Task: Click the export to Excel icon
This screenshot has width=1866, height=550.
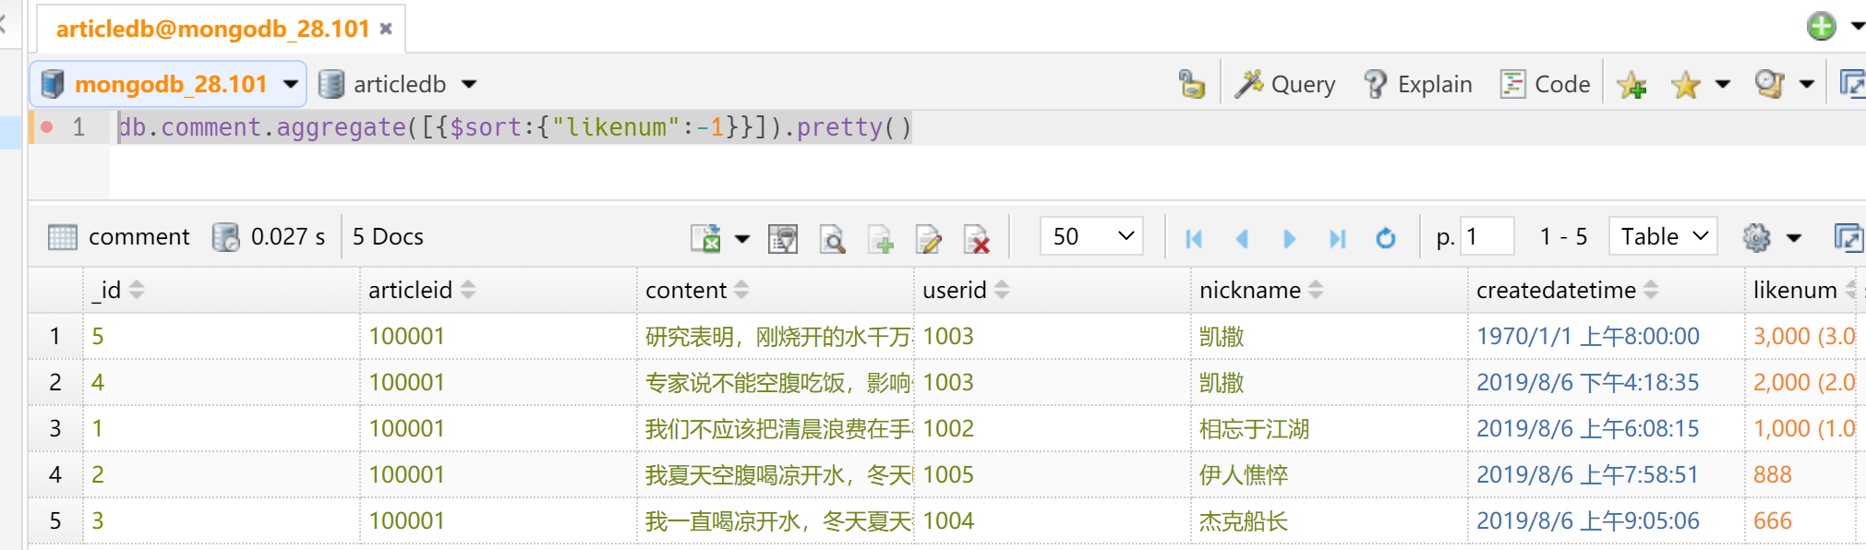Action: pyautogui.click(x=706, y=238)
